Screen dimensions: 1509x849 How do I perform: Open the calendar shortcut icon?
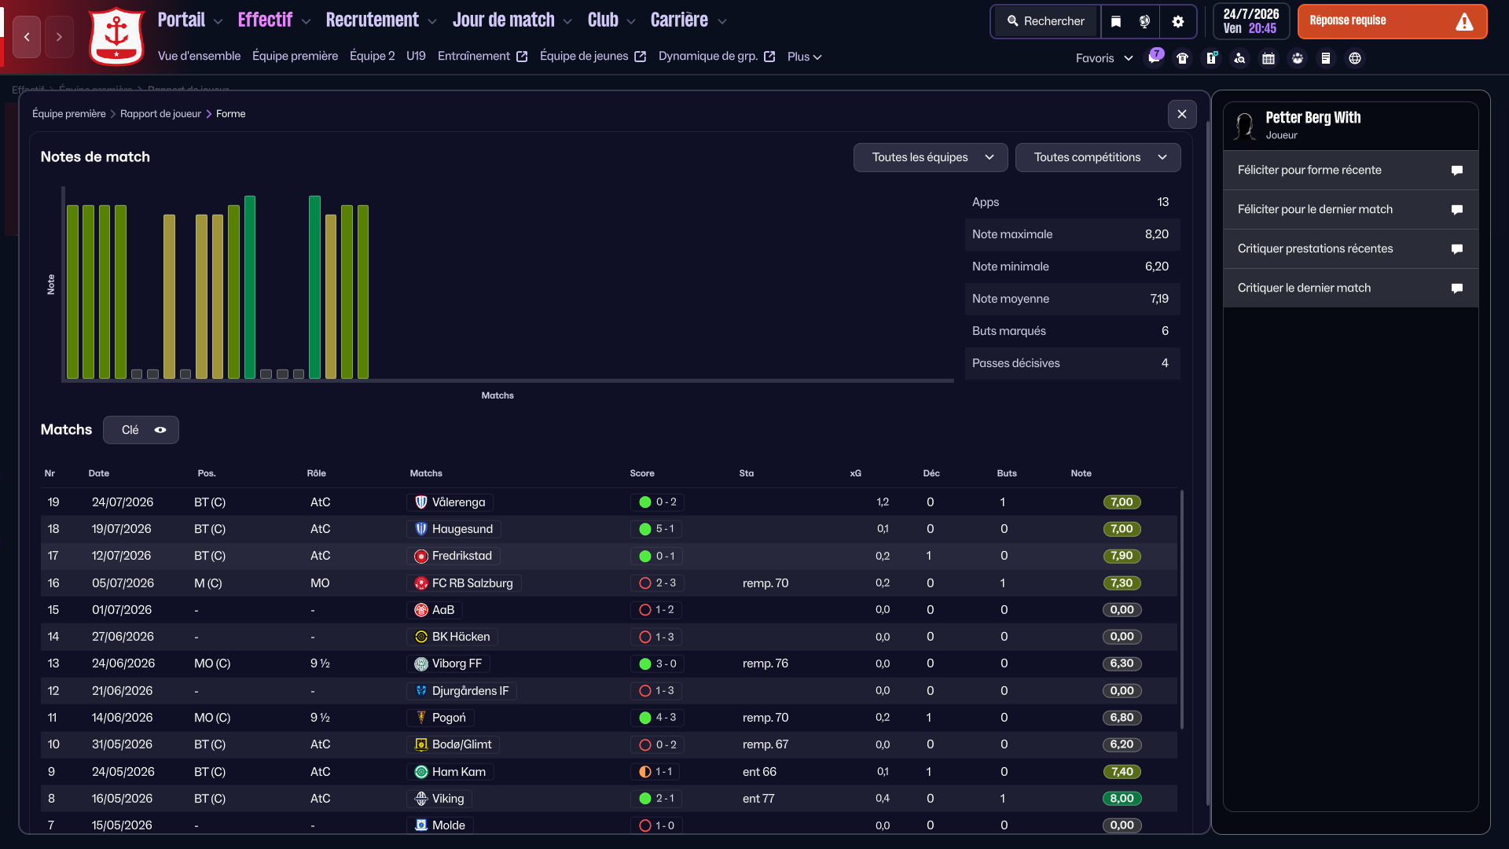coord(1268,58)
